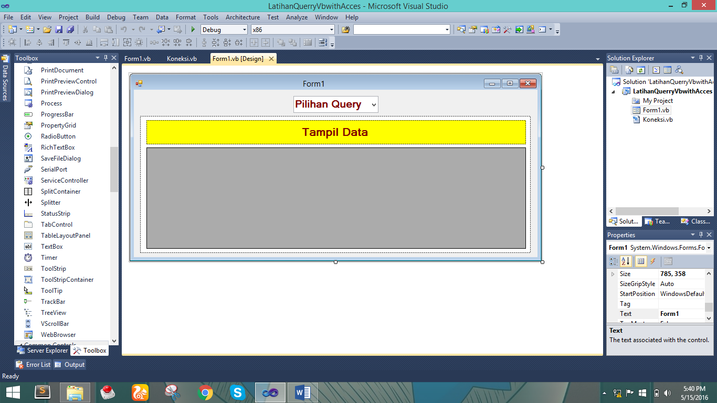
Task: Open the empty find combo box dropdown
Action: coord(447,30)
